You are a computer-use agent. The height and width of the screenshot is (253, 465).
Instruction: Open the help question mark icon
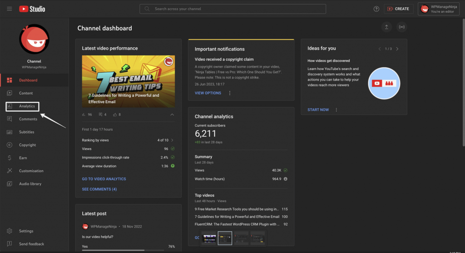[376, 9]
